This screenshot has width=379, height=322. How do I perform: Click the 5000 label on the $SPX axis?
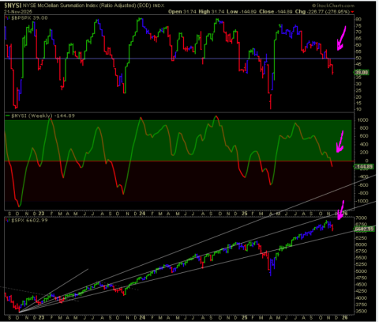coord(362,271)
